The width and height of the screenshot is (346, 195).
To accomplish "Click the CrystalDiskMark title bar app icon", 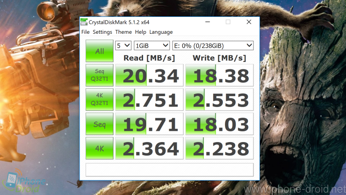I will [84, 22].
